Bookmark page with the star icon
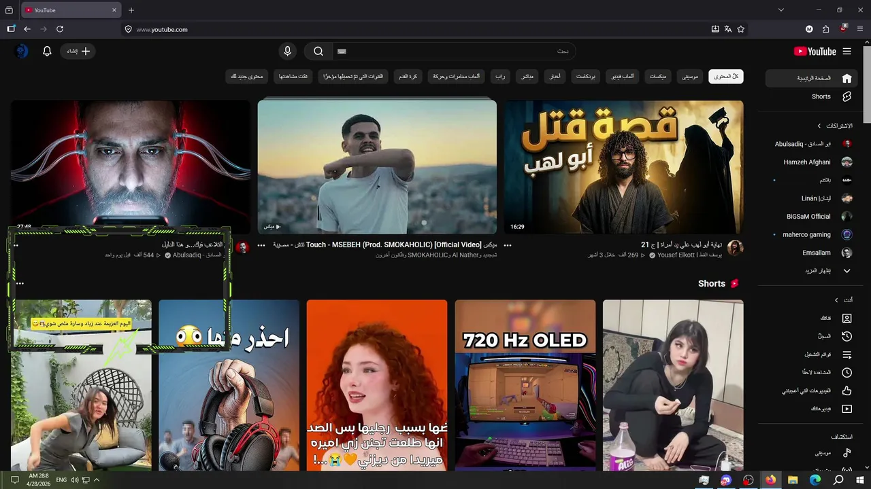 [x=741, y=29]
